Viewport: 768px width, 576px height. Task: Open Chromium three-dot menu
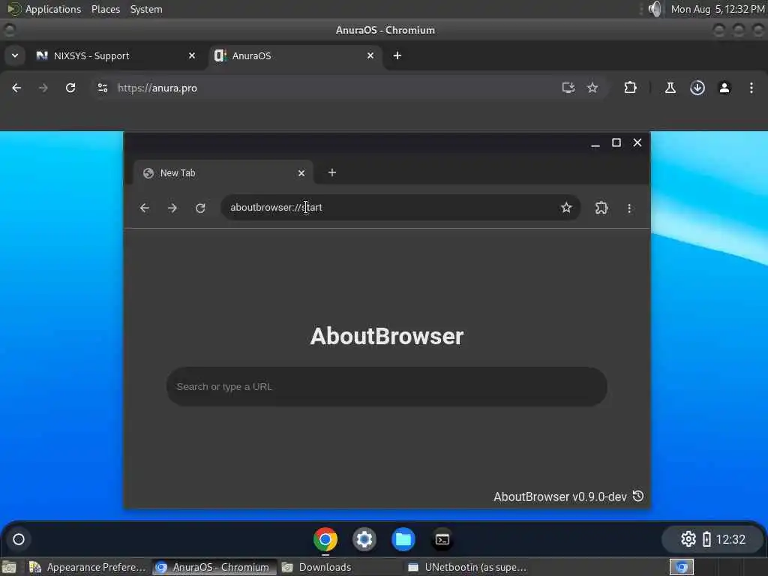pos(751,88)
